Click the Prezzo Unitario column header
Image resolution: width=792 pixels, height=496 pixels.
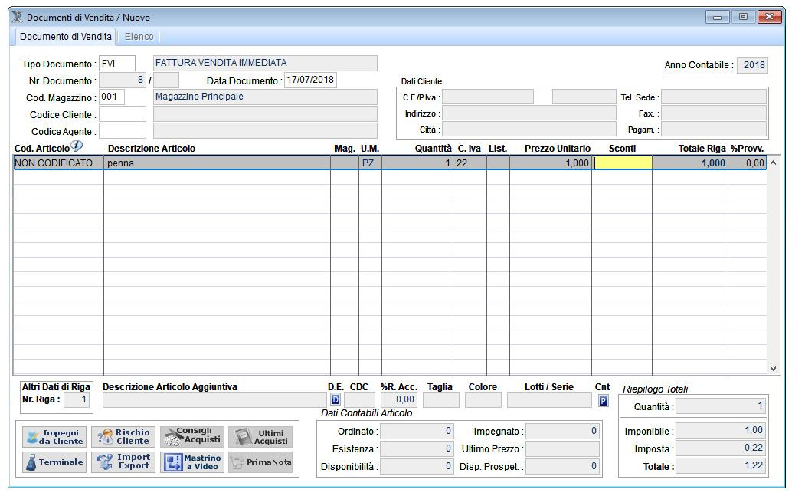(x=558, y=149)
